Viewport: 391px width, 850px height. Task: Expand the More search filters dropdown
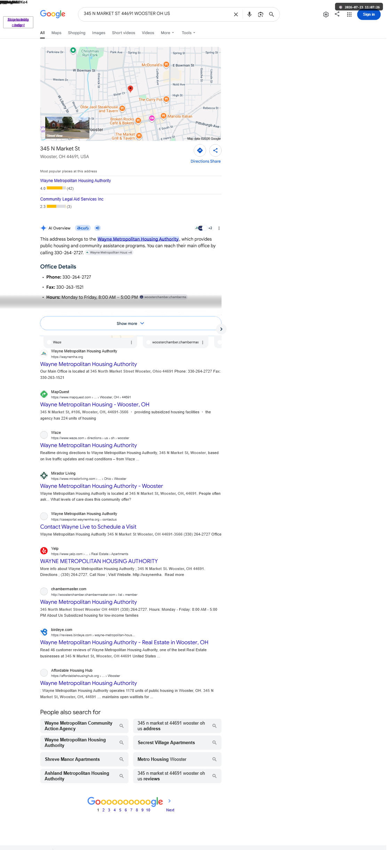(x=167, y=33)
